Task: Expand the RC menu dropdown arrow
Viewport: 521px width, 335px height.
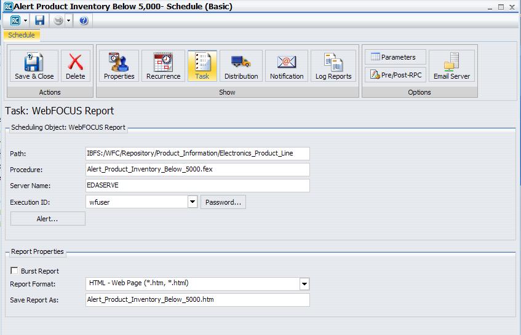Action: (x=25, y=20)
